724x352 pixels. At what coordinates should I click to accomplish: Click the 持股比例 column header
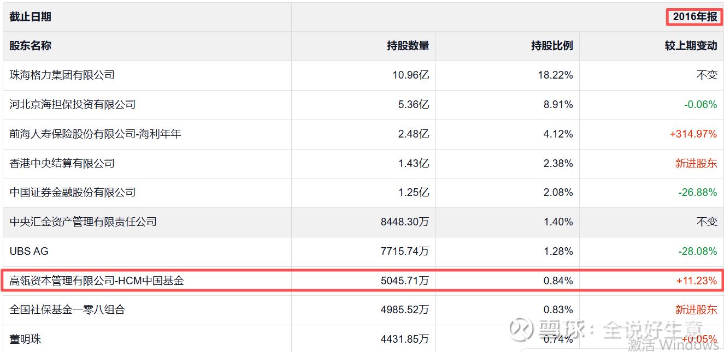coord(552,46)
